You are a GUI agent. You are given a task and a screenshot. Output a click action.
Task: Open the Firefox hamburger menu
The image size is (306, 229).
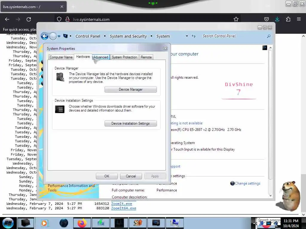point(299,19)
